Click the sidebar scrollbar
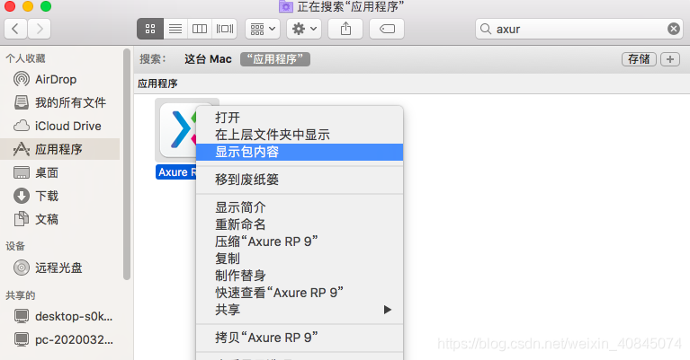This screenshot has height=360, width=690. pyautogui.click(x=127, y=163)
